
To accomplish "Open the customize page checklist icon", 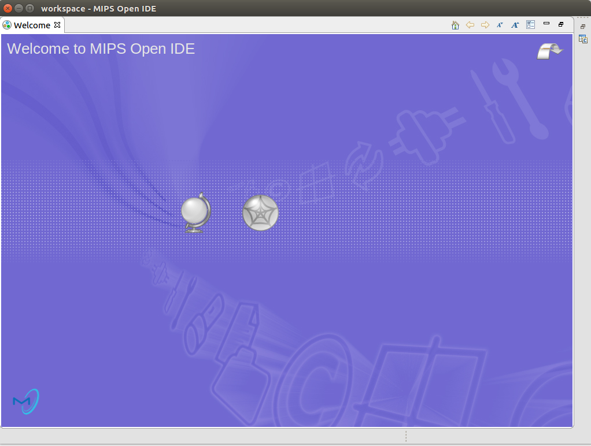I will 531,25.
